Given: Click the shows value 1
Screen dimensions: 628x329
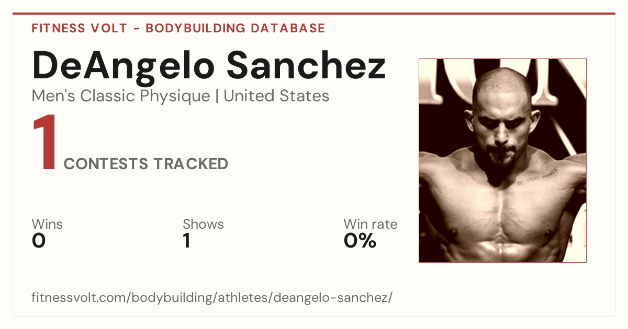Looking at the screenshot, I should (x=186, y=241).
